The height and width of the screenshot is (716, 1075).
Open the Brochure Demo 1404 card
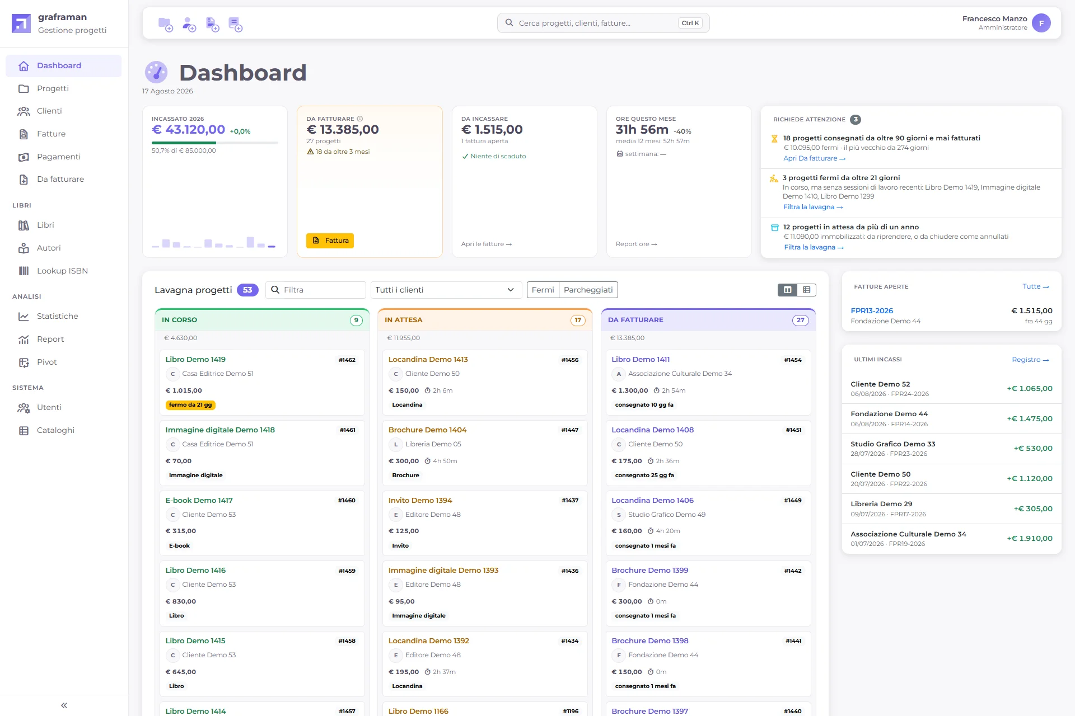(485, 453)
